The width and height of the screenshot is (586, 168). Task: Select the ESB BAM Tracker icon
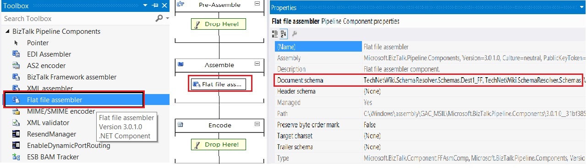(16, 157)
